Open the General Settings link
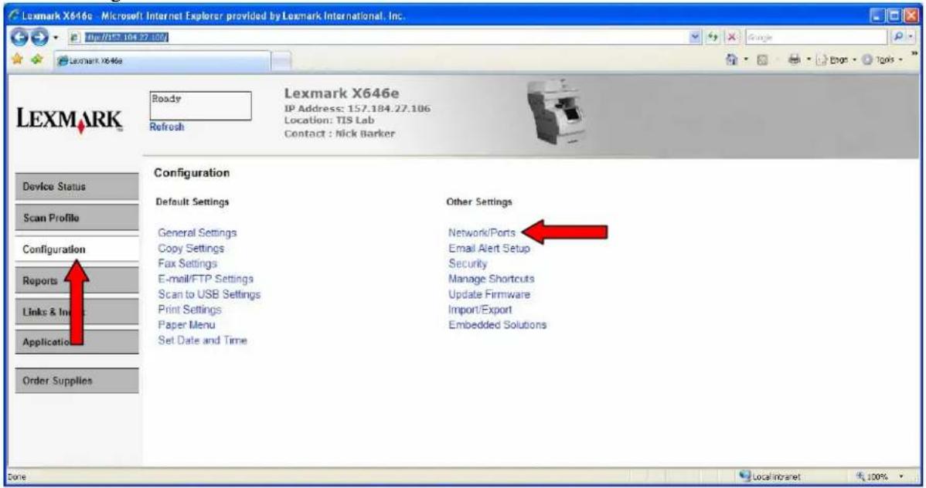926x488 pixels. (197, 233)
